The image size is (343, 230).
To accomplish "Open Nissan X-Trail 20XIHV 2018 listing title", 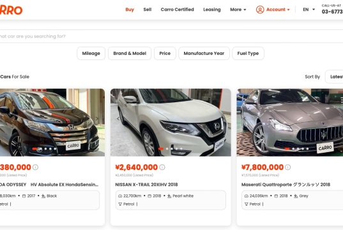I will [x=146, y=185].
